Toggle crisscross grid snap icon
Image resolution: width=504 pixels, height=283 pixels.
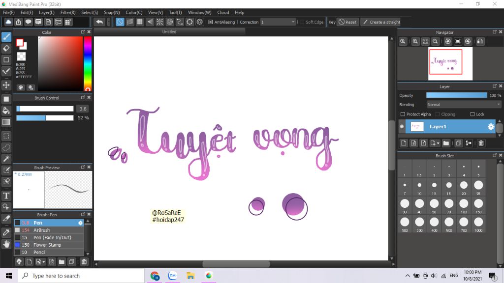(x=140, y=22)
